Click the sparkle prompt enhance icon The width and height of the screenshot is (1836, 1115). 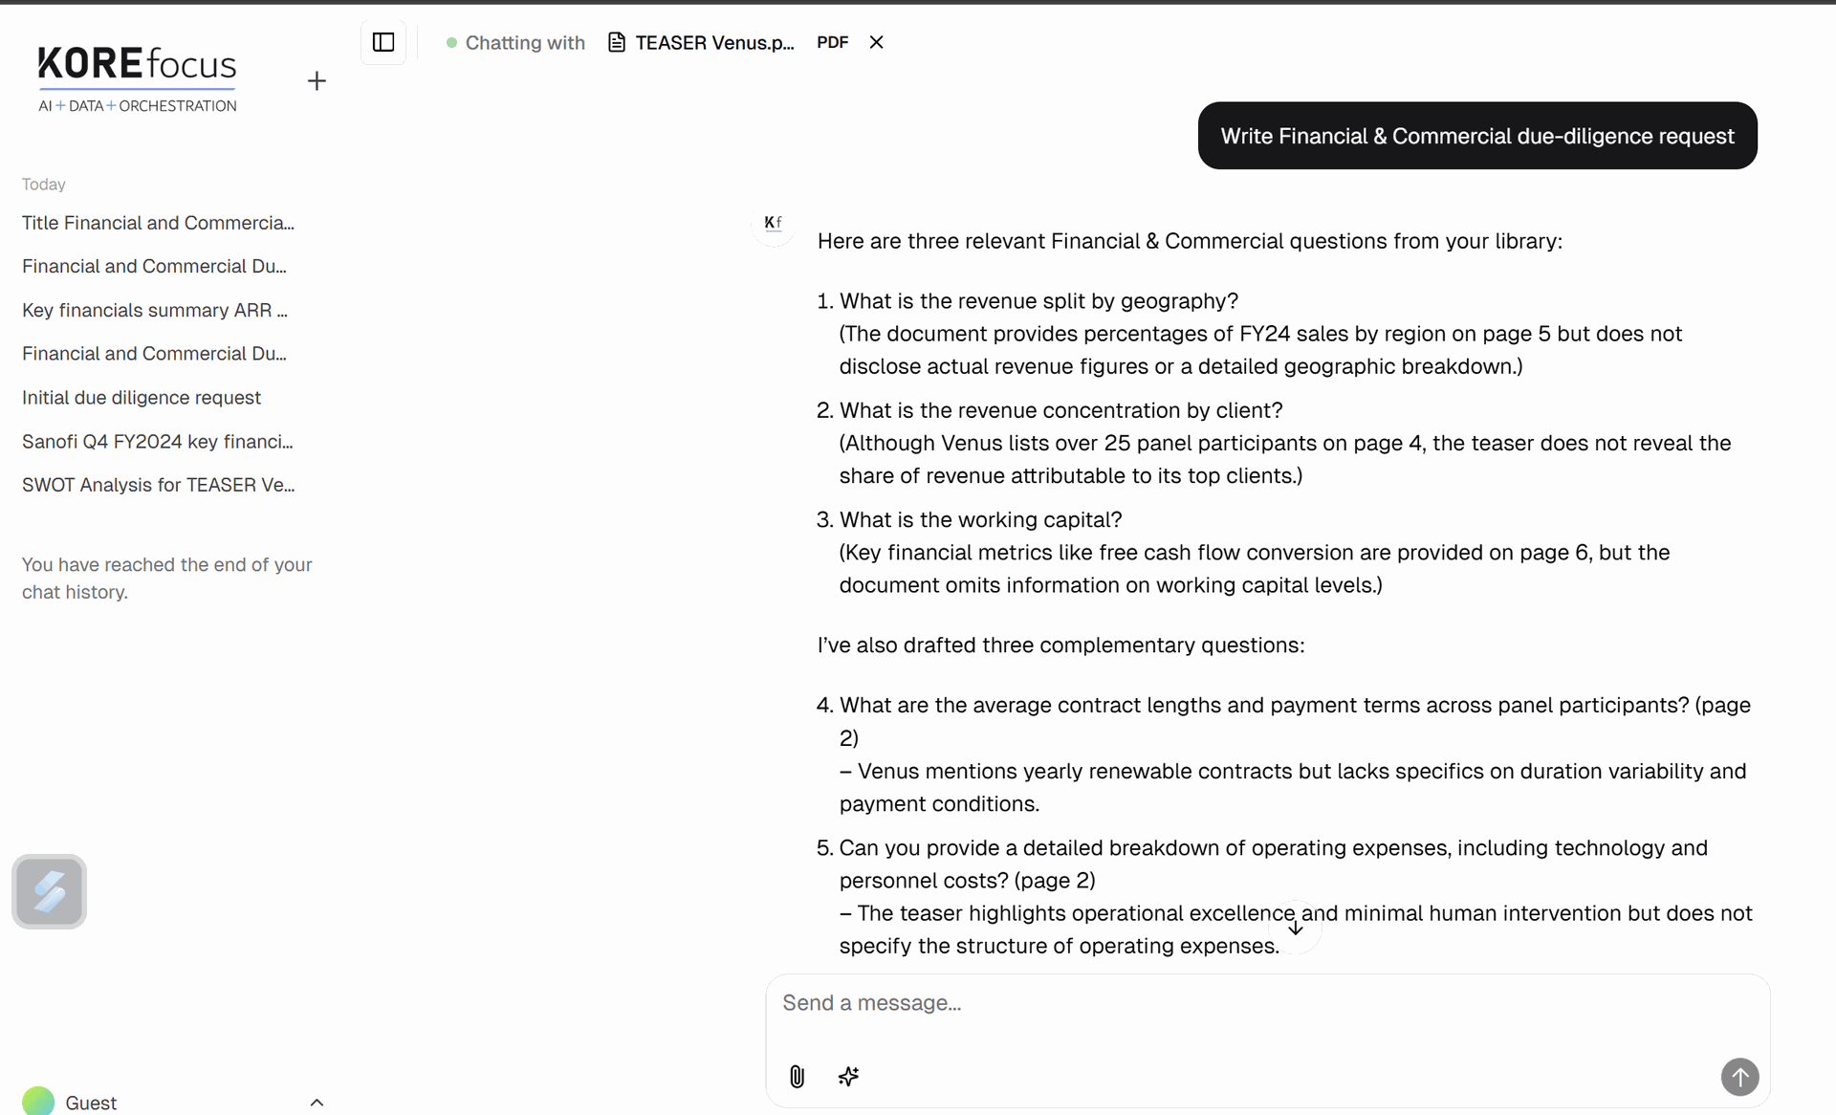(848, 1077)
